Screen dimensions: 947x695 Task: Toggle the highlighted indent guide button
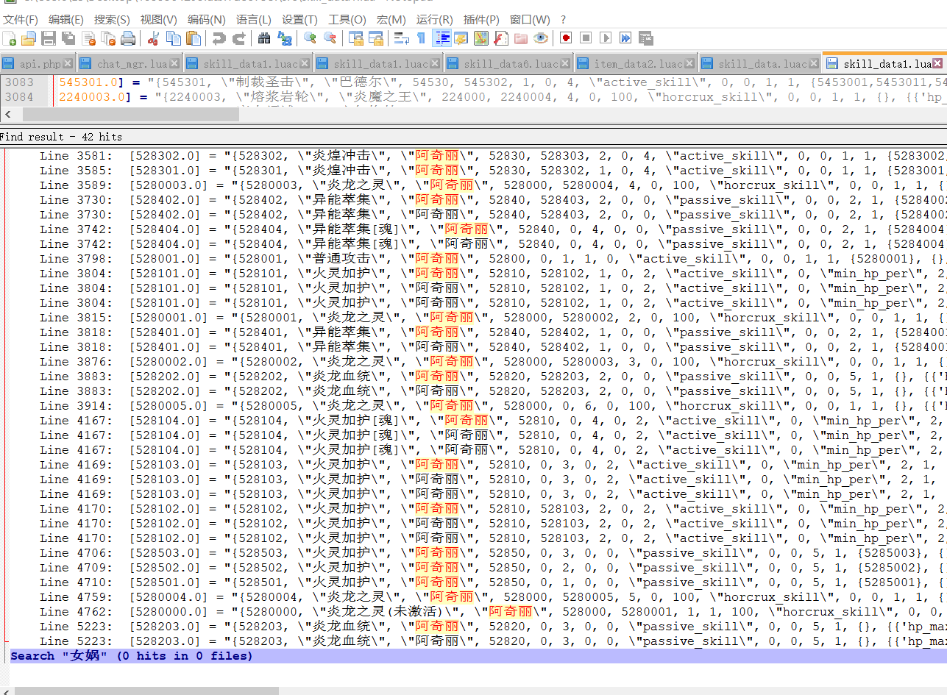point(443,38)
